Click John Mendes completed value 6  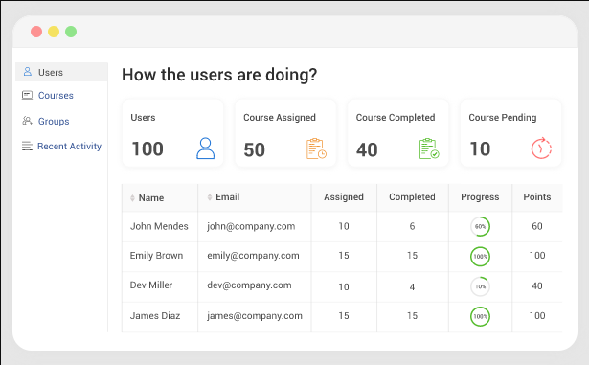tap(412, 226)
